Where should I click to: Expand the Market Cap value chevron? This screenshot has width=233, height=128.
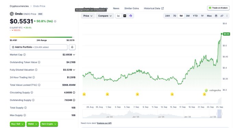coord(74,55)
